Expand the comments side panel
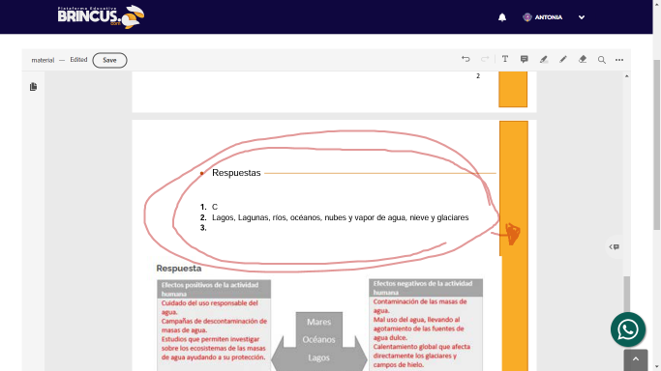This screenshot has width=661, height=371. coord(615,247)
